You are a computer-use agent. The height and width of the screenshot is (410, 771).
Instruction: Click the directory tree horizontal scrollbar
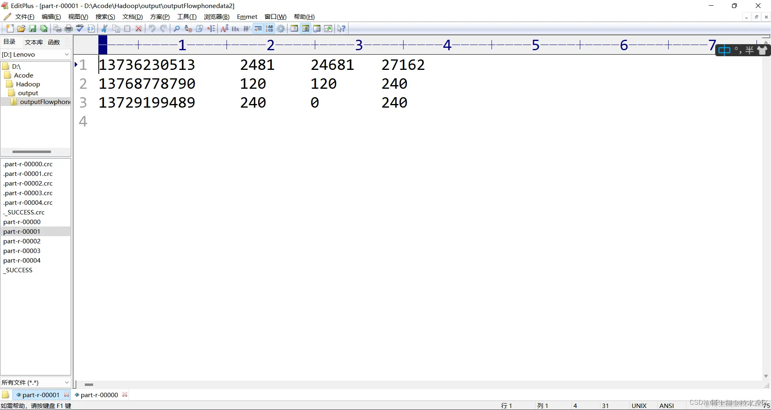click(x=32, y=152)
